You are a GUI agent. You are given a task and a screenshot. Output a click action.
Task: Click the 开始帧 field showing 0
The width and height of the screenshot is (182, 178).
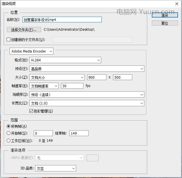pos(43,133)
